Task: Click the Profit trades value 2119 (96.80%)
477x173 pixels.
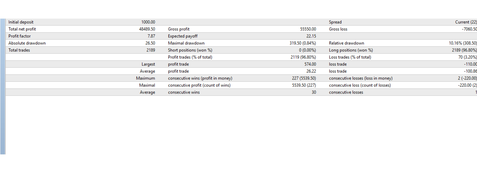Action: coord(303,57)
